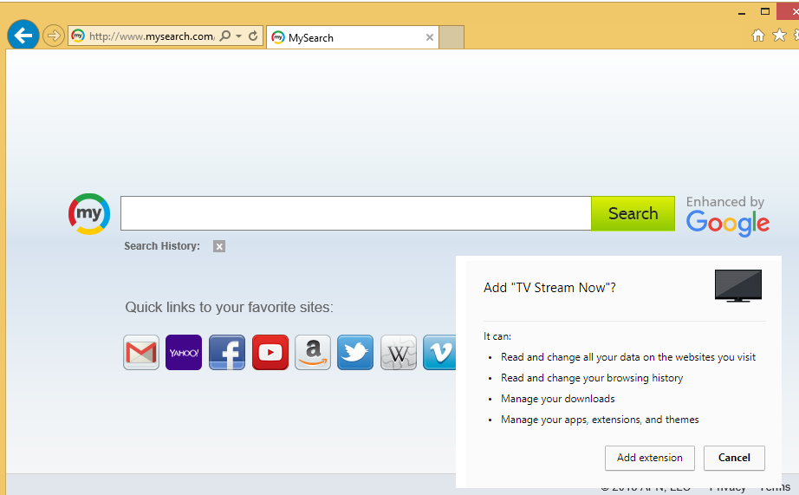Click the Refresh page icon
Image resolution: width=799 pixels, height=495 pixels.
[x=253, y=36]
